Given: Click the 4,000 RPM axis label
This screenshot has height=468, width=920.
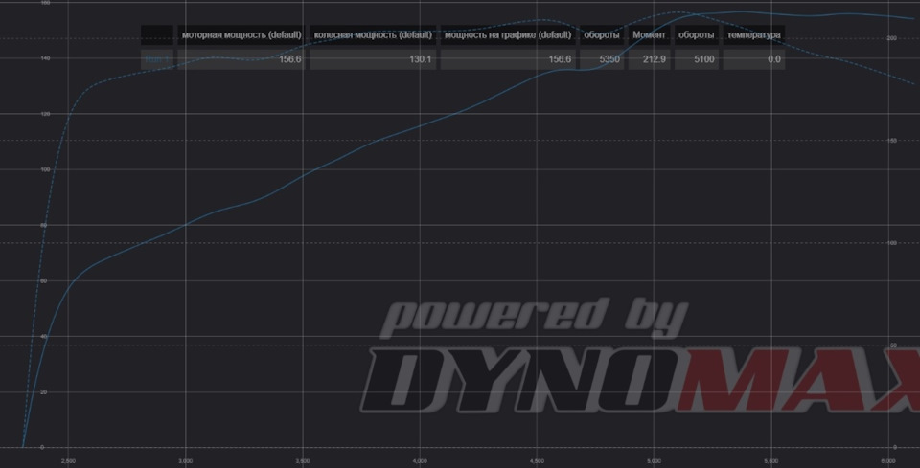Looking at the screenshot, I should click(420, 461).
